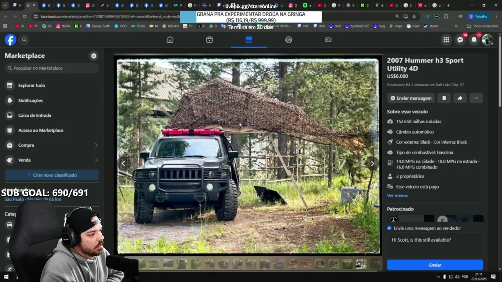Click the 2007 Hummer h3 title
The height and width of the screenshot is (282, 502).
(x=425, y=64)
